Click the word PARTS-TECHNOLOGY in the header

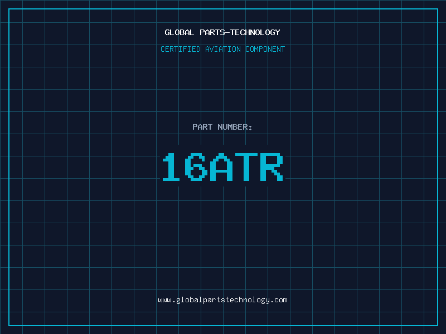[x=240, y=33]
